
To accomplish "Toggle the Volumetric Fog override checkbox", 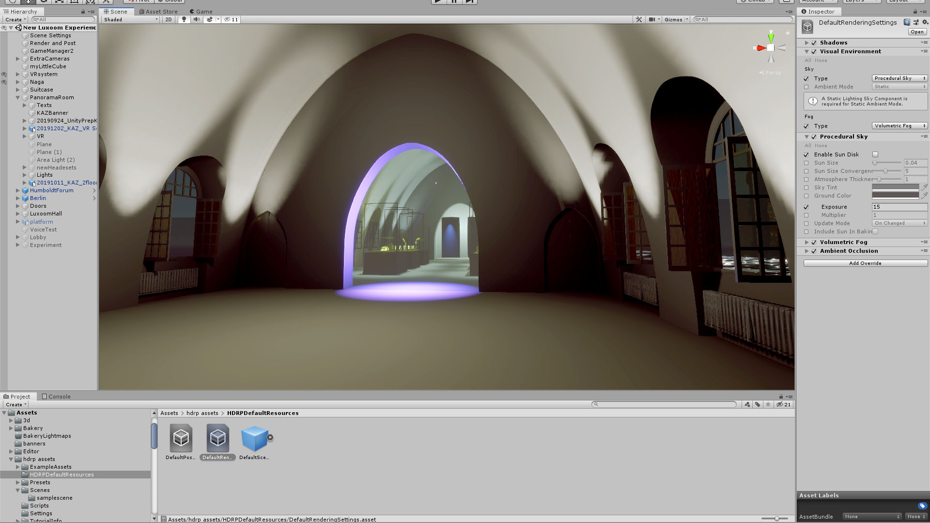I will [814, 242].
